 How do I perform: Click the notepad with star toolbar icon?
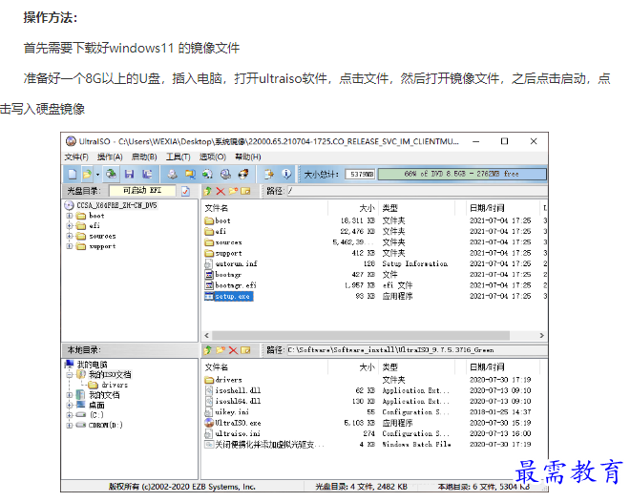[268, 174]
